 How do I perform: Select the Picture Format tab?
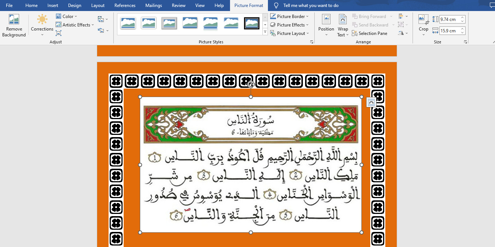249,6
